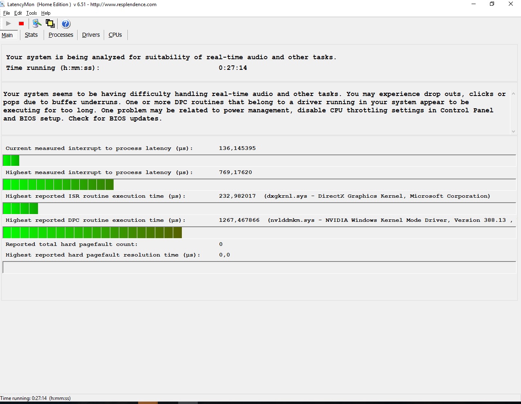
Task: Click 'Highest reported hard pagefault resolution time' label
Action: click(x=103, y=255)
